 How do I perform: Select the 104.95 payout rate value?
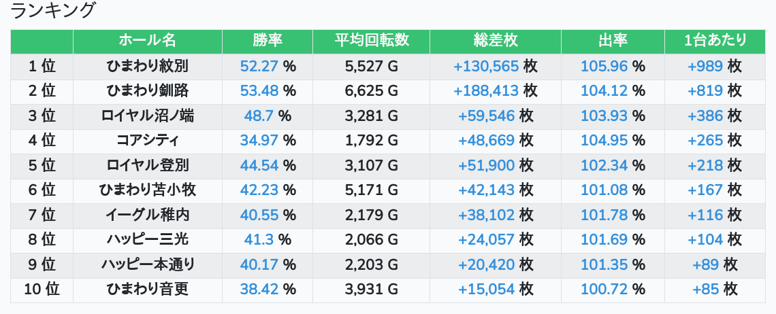[604, 141]
